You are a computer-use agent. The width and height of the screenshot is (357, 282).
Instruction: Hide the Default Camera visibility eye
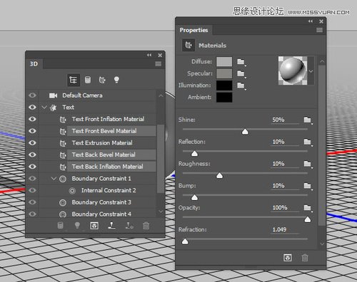(32, 95)
